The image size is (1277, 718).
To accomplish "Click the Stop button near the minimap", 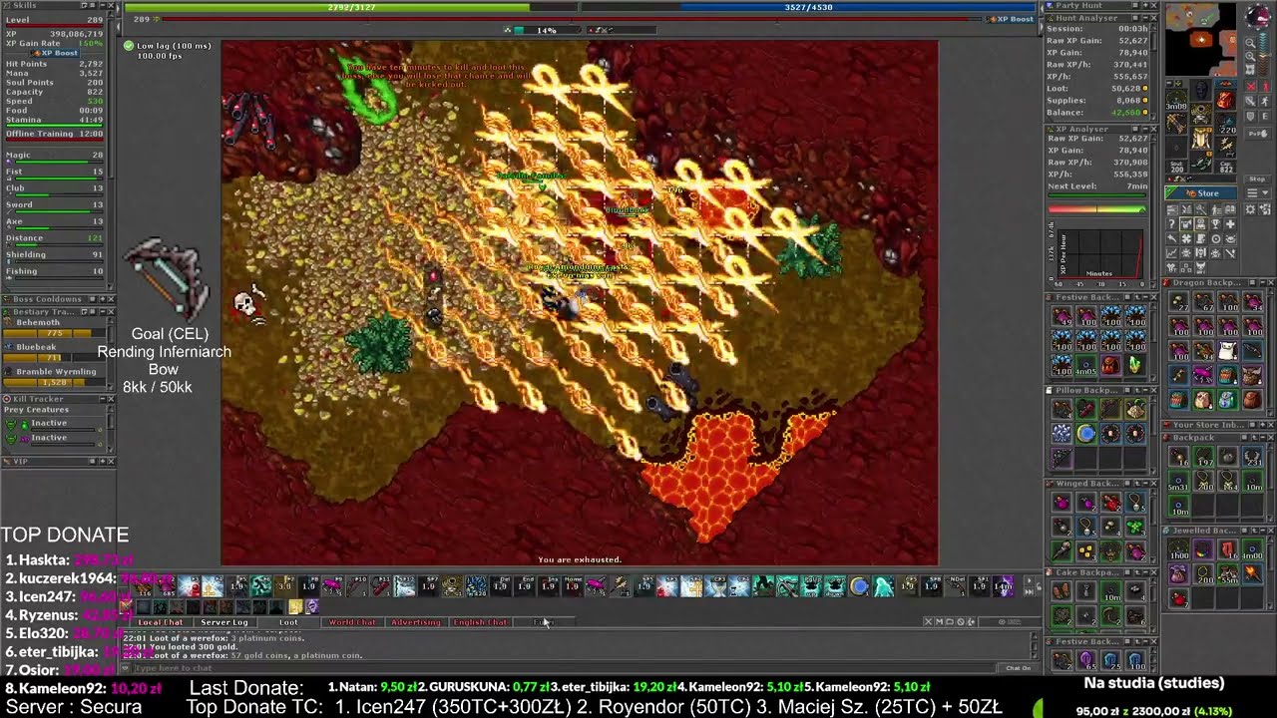I will [x=1258, y=179].
